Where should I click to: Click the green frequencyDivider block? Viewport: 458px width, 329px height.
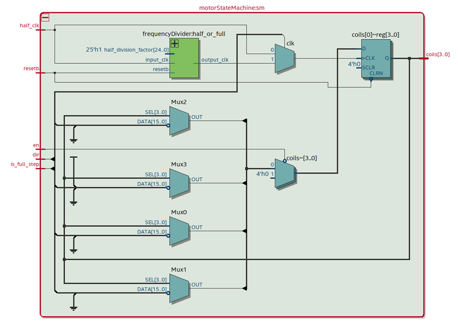(x=184, y=58)
